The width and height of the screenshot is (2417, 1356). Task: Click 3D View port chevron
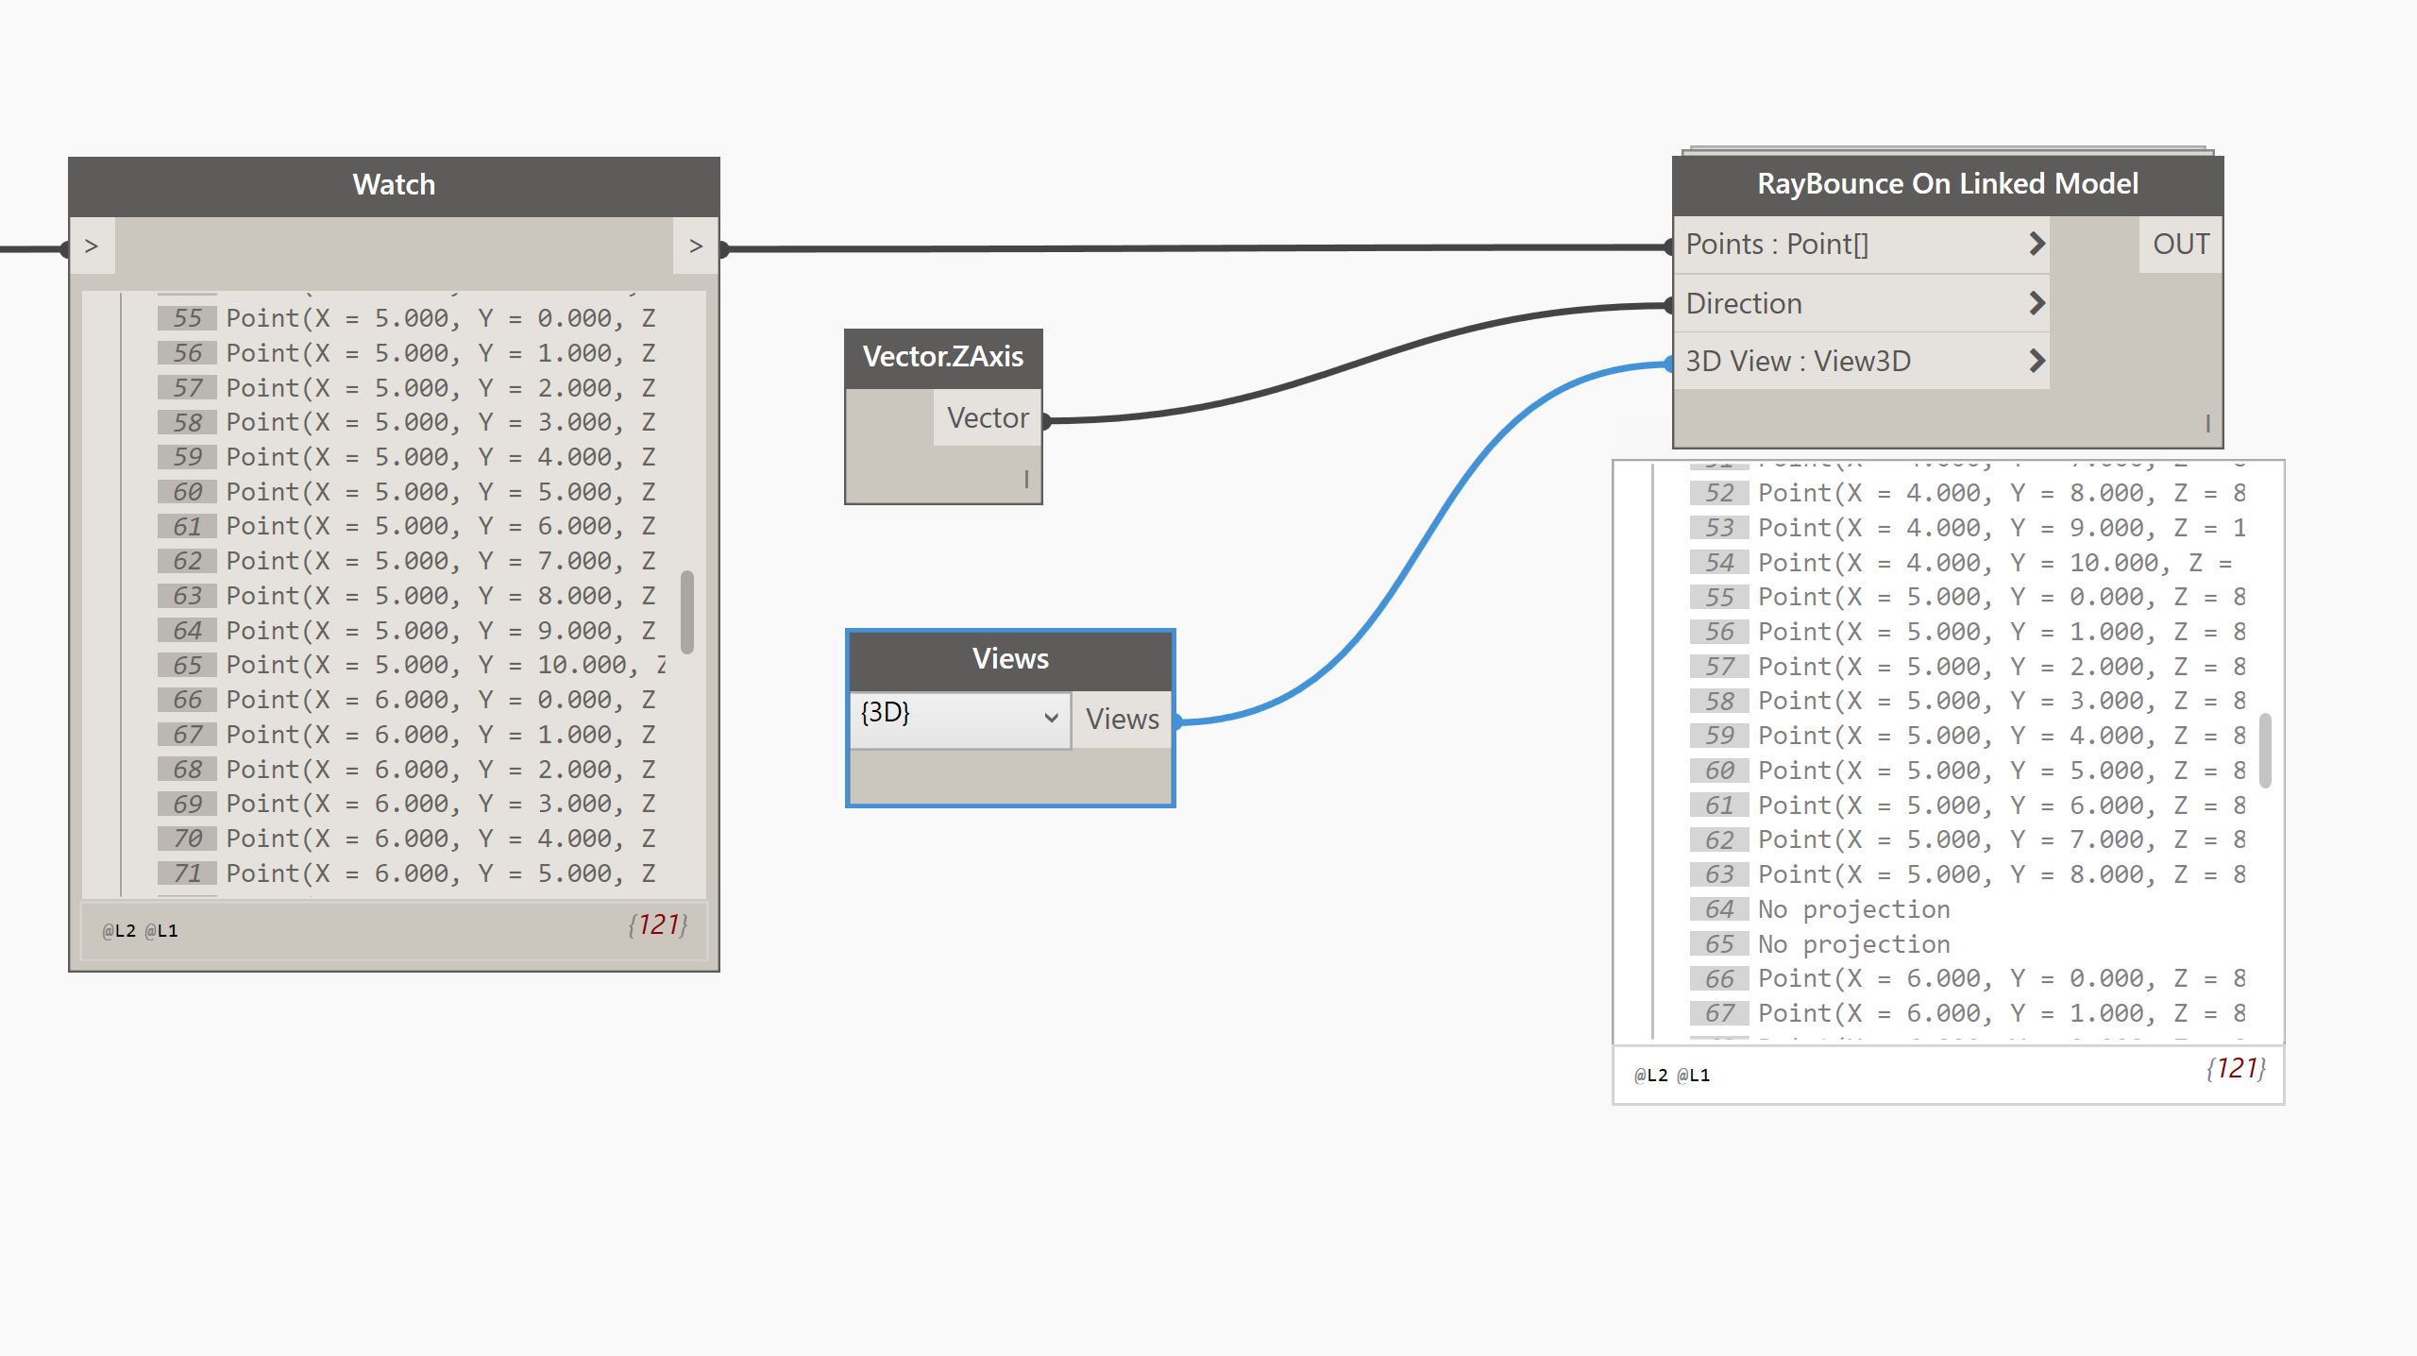pos(2037,361)
